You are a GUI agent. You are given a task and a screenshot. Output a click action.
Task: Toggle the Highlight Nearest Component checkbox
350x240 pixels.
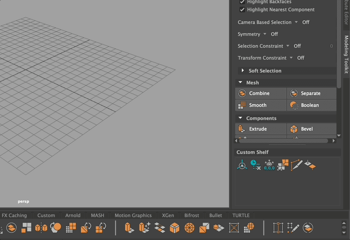pyautogui.click(x=242, y=10)
